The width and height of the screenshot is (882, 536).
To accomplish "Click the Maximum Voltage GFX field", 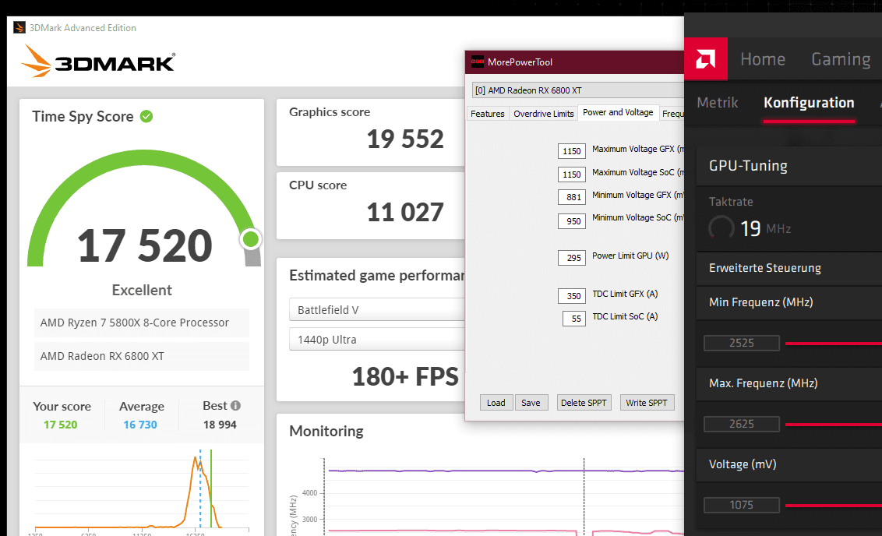I will click(571, 151).
